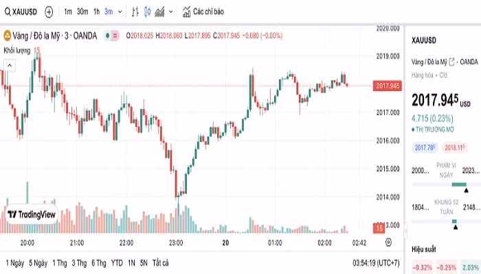The width and height of the screenshot is (481, 274).
Task: Click the TradingView logo
Action: 31,214
